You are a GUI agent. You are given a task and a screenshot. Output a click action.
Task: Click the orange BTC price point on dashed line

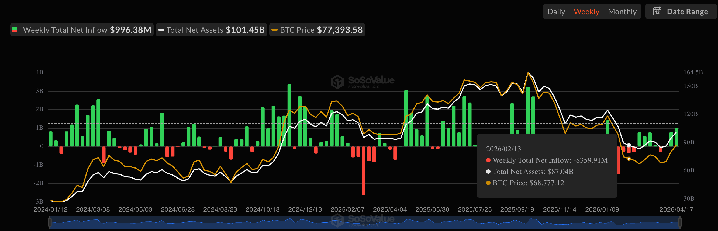(629, 159)
